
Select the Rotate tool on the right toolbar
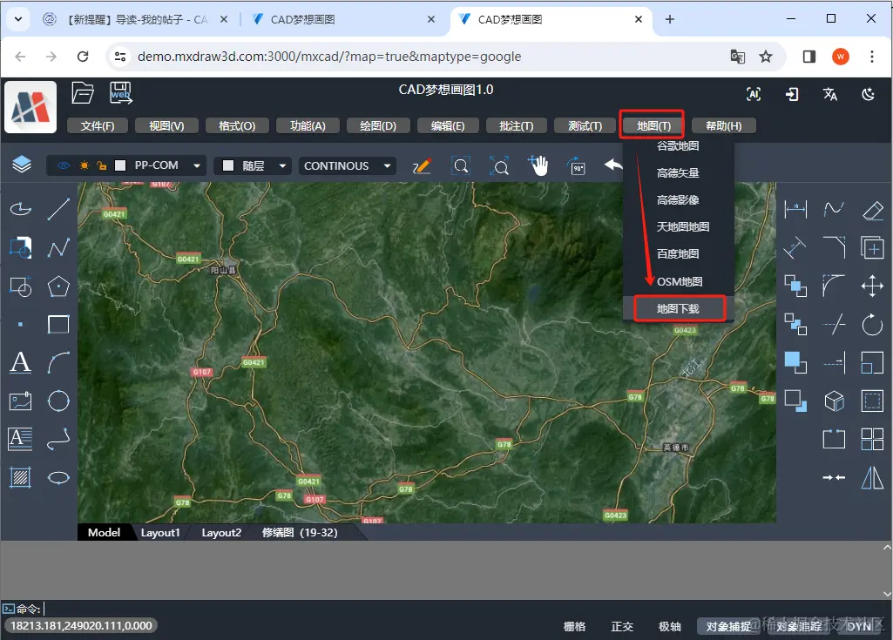871,324
